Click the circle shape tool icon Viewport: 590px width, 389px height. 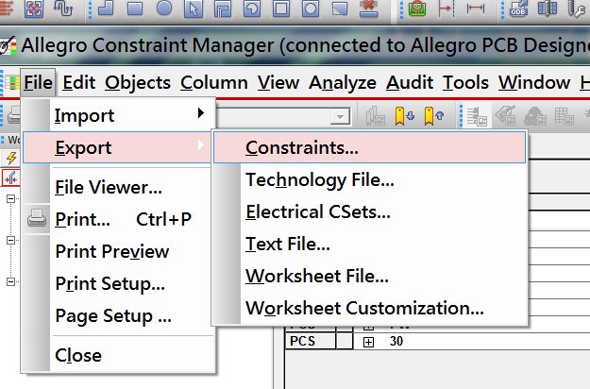click(x=164, y=8)
